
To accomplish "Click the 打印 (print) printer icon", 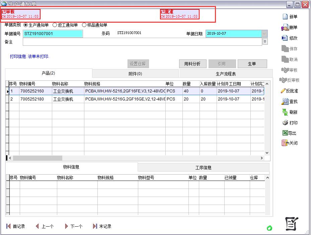I will [x=285, y=123].
